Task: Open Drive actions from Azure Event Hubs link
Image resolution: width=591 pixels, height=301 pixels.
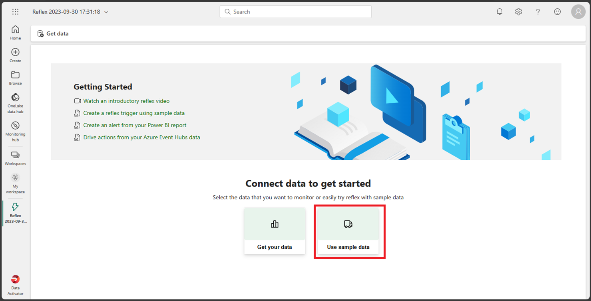Action: click(141, 137)
